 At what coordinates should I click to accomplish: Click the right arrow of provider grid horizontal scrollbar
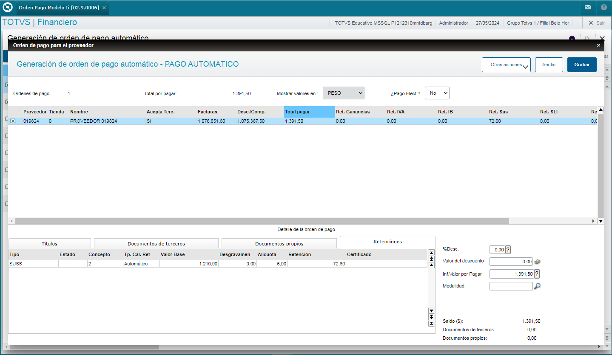(x=594, y=221)
